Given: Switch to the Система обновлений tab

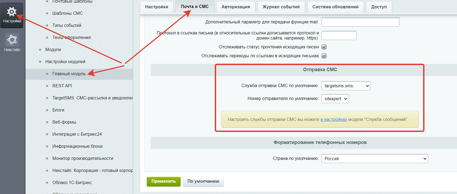Looking at the screenshot, I should (335, 7).
